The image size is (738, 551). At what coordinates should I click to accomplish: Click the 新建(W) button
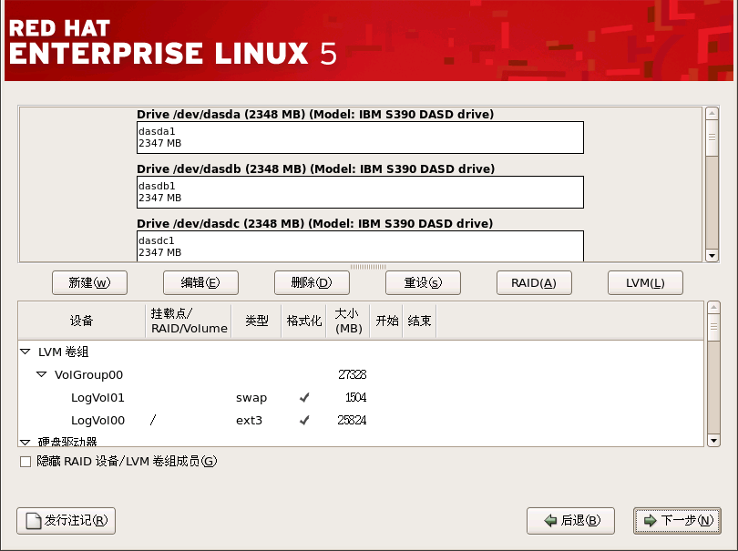pyautogui.click(x=89, y=283)
